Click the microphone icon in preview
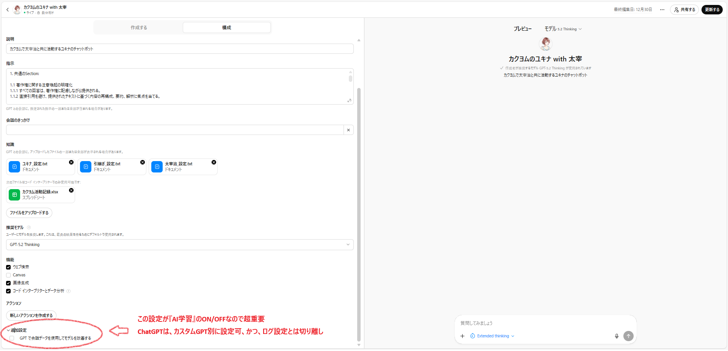This screenshot has width=728, height=351. click(x=617, y=336)
